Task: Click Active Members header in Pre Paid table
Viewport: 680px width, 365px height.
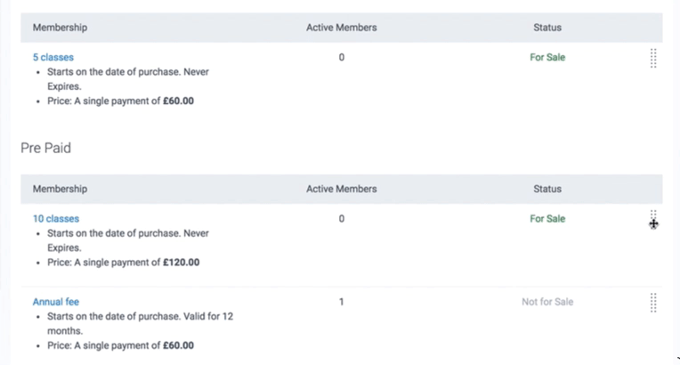Action: point(341,189)
